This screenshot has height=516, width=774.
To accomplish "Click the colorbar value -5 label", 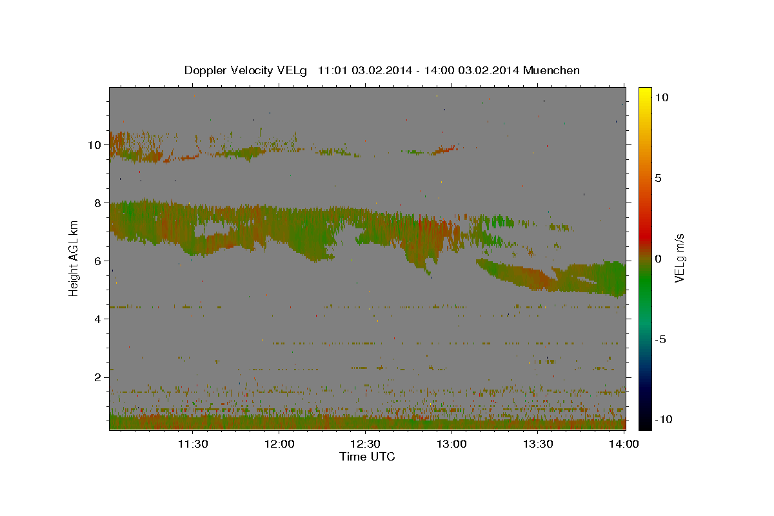I will click(x=660, y=339).
